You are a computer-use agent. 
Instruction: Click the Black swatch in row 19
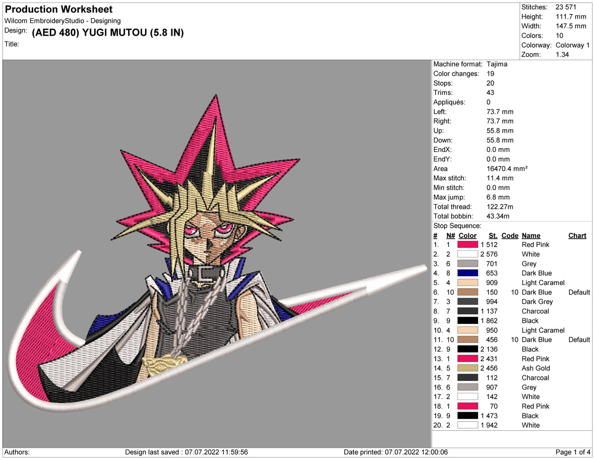[467, 416]
